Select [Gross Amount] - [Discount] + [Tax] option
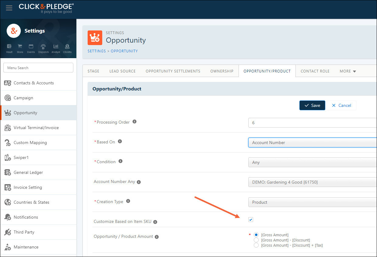This screenshot has height=257, width=377. click(256, 245)
